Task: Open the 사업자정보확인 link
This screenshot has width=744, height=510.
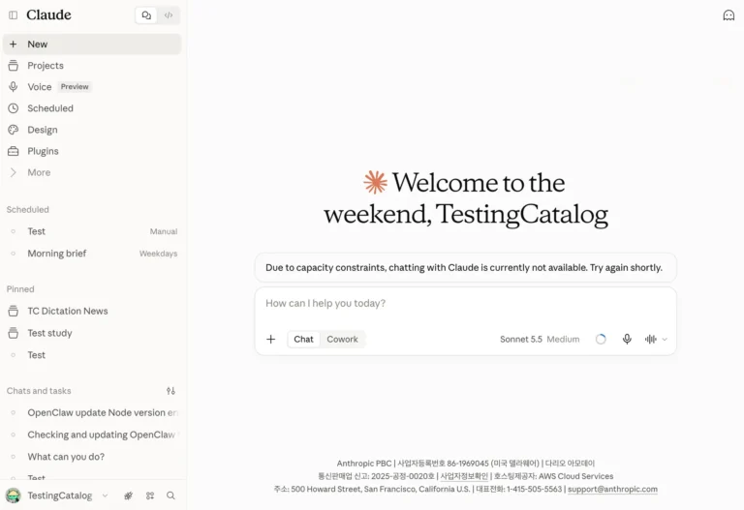Action: pos(464,476)
